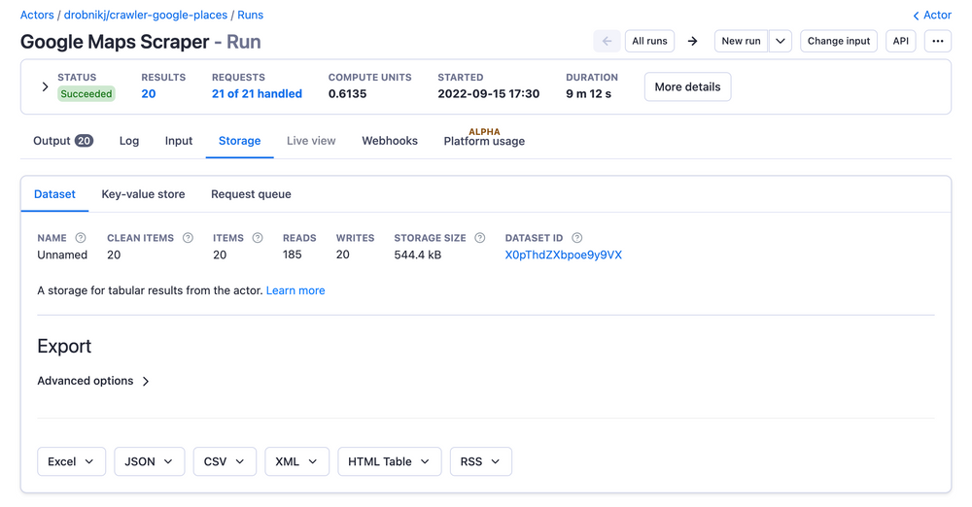Open the CSV export dropdown
Screen dimensions: 972x507
pos(225,461)
